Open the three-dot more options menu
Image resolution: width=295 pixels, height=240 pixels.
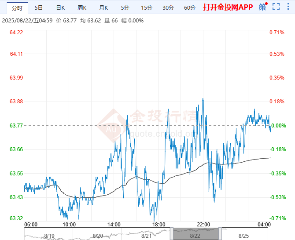[288, 7]
